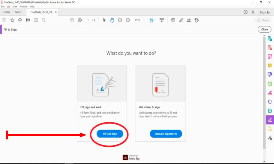Expand the fit page options dropdown
The width and height of the screenshot is (274, 164).
155,20
